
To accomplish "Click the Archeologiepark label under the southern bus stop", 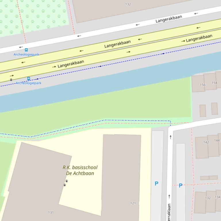I will tap(28, 83).
